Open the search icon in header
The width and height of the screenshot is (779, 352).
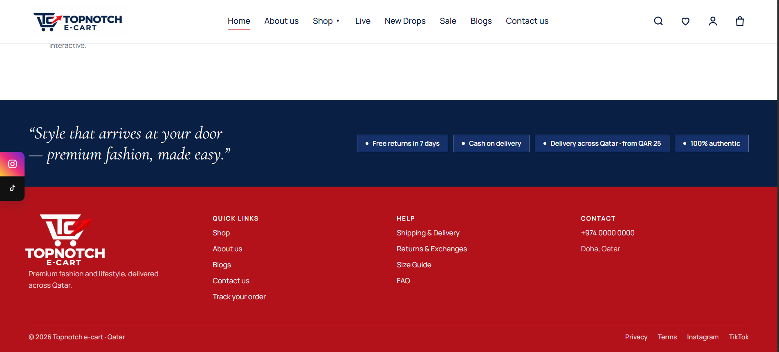pos(658,21)
